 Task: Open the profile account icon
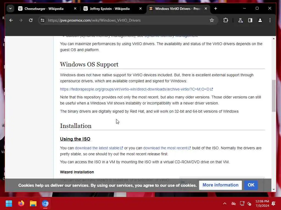260,20
